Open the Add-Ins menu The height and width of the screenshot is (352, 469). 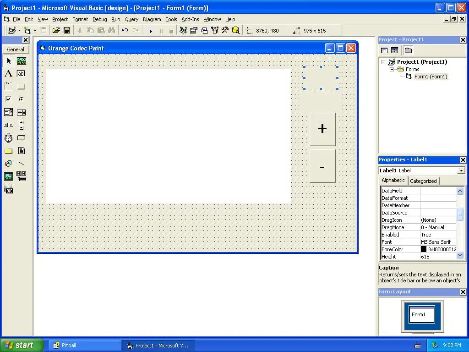tap(190, 19)
